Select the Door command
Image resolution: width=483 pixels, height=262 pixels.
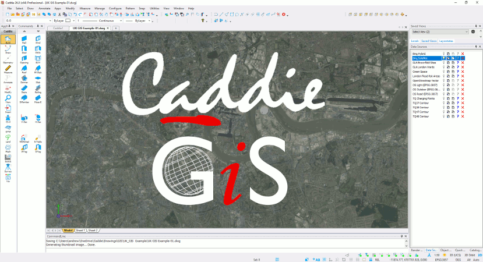24,49
